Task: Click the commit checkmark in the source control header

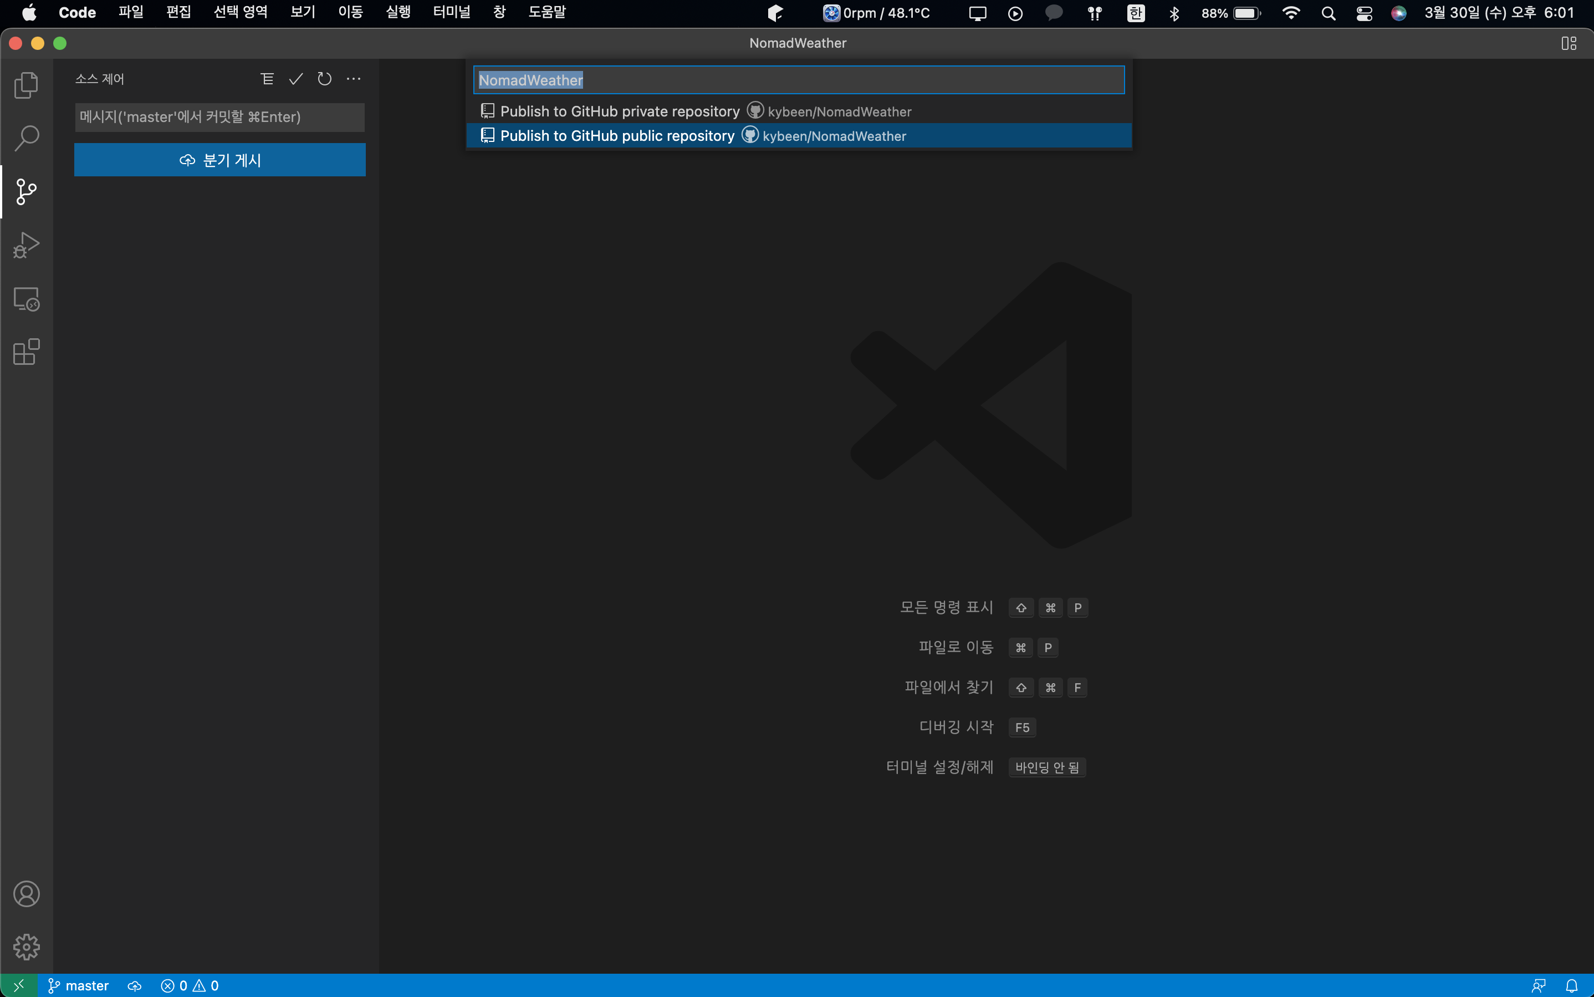Action: point(296,79)
